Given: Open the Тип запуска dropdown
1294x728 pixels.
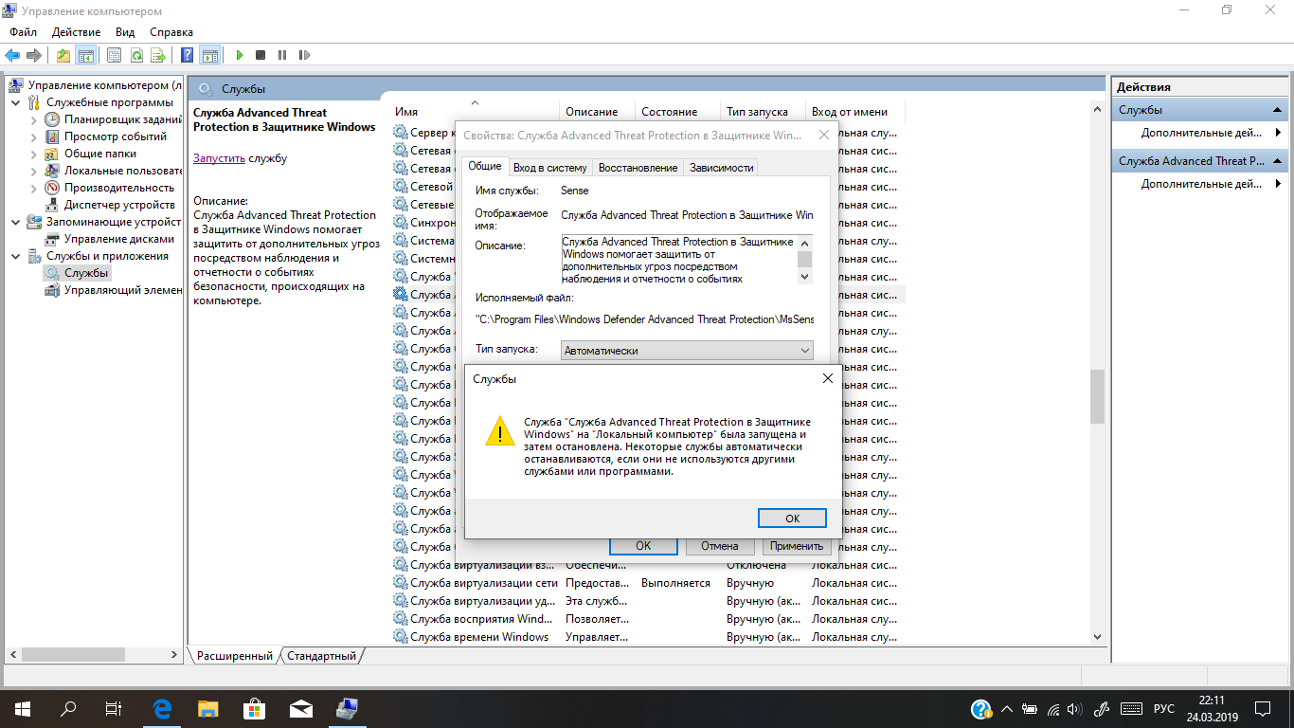Looking at the screenshot, I should [687, 350].
